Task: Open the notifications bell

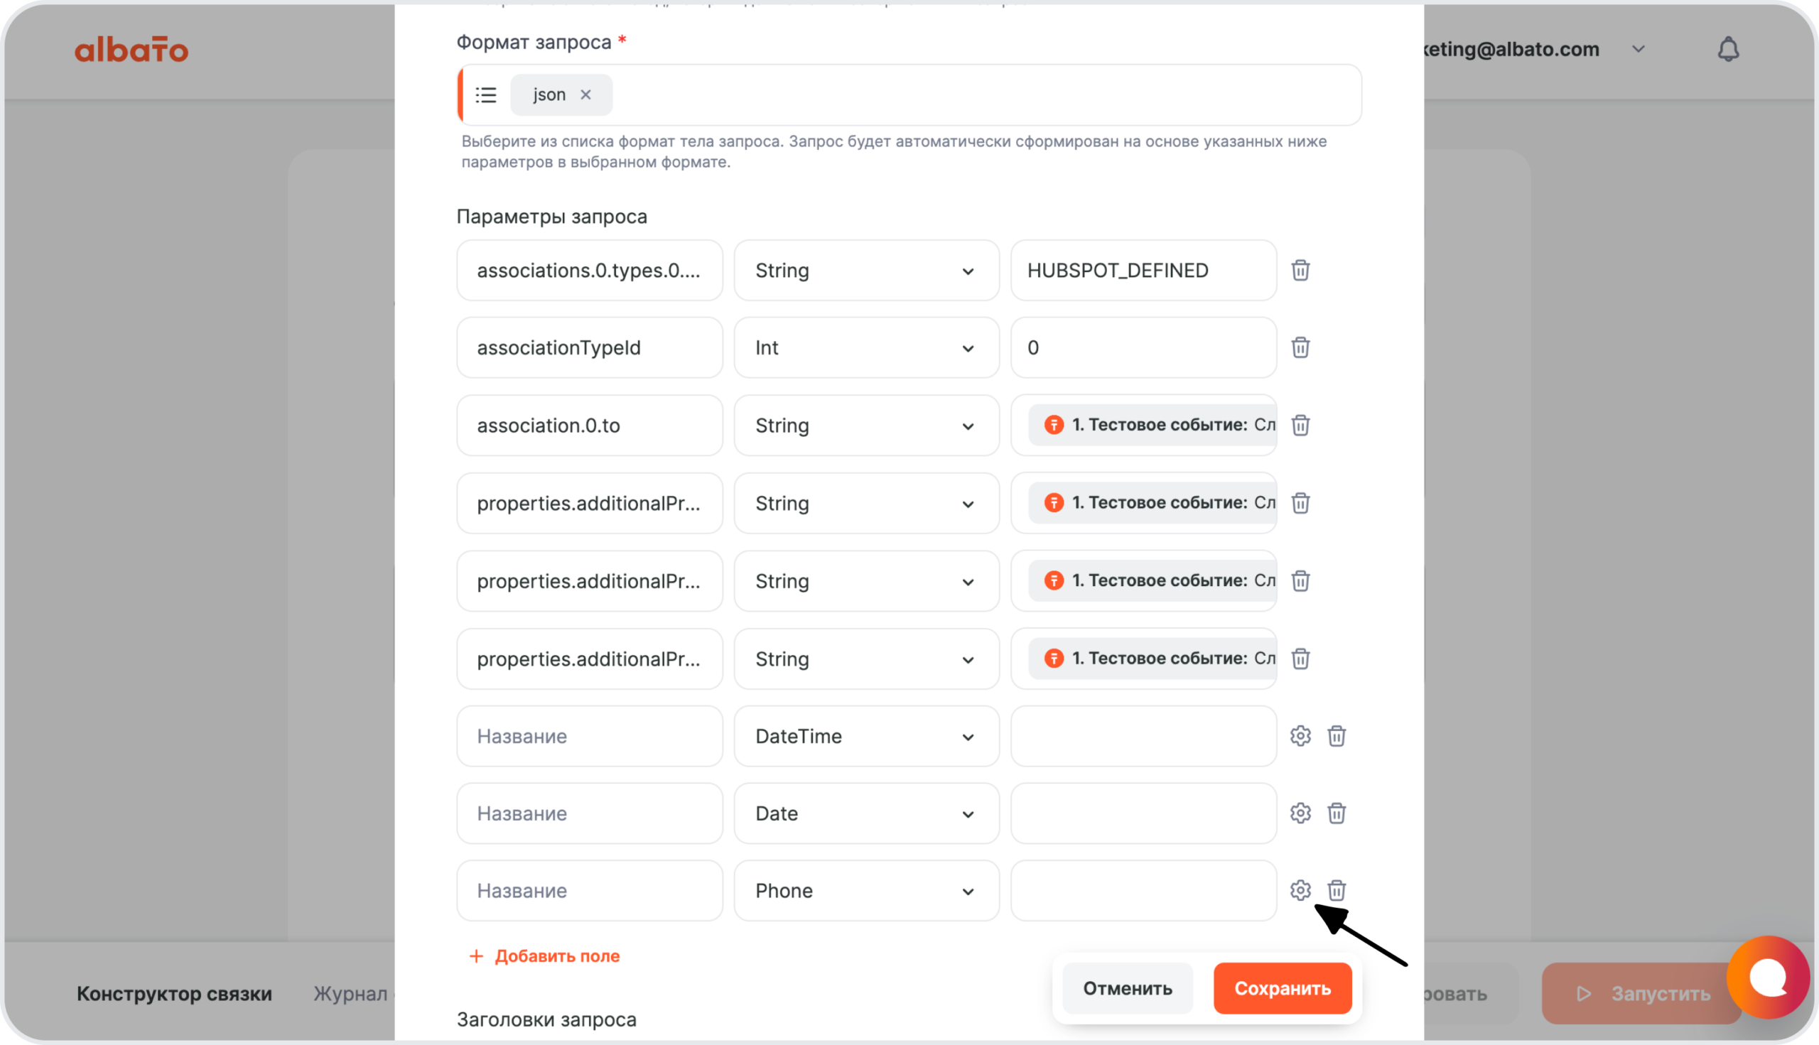Action: click(1728, 50)
